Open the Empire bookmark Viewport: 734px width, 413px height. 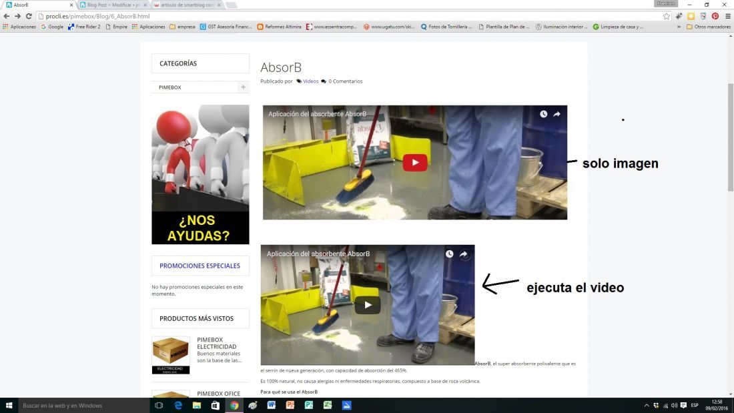pos(116,27)
